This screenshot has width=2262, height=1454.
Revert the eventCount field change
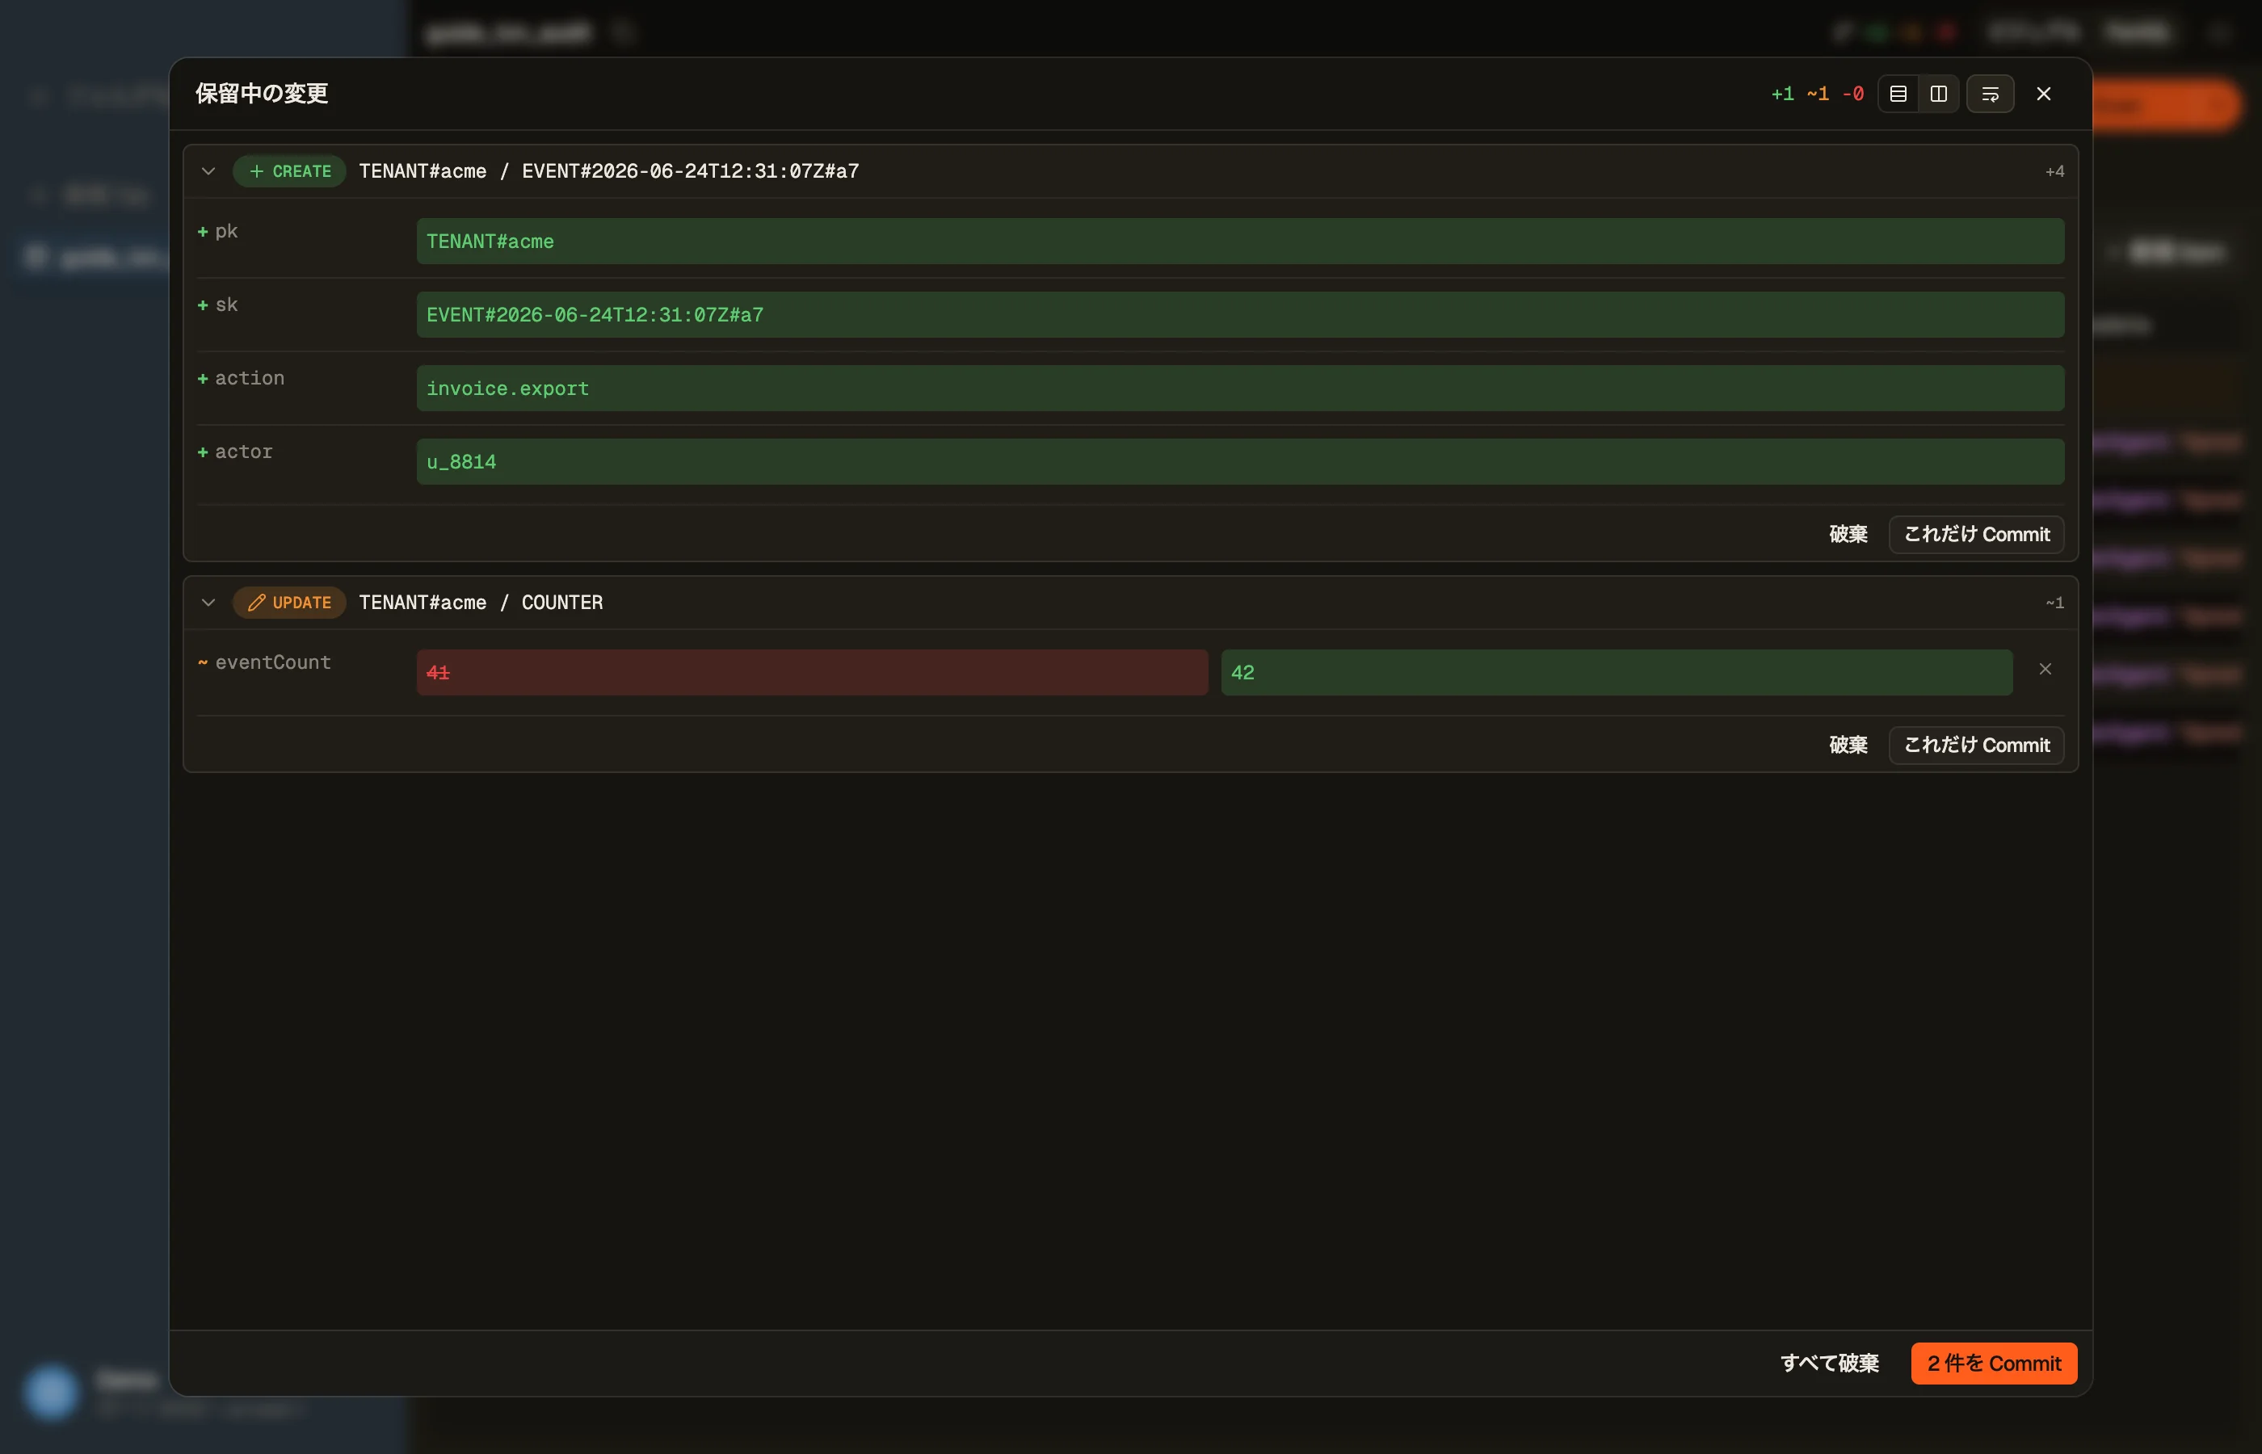pyautogui.click(x=2045, y=670)
